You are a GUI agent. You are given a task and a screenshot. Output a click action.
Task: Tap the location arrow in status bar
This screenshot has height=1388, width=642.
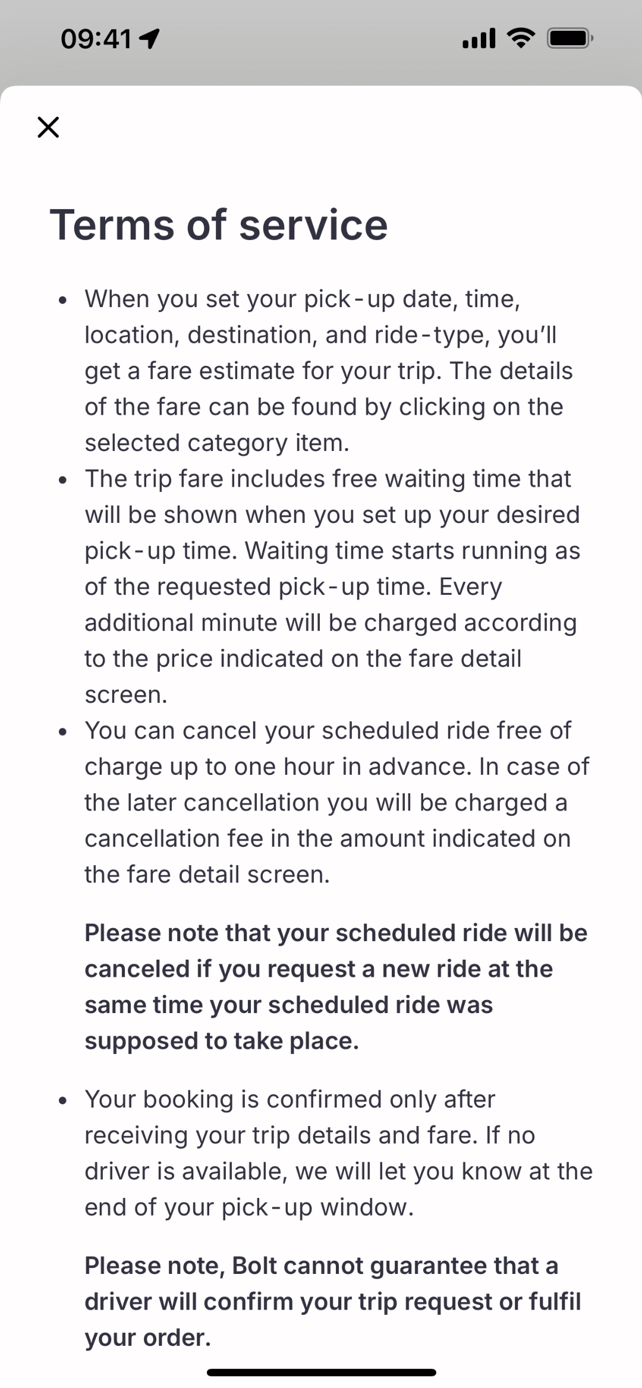(149, 39)
